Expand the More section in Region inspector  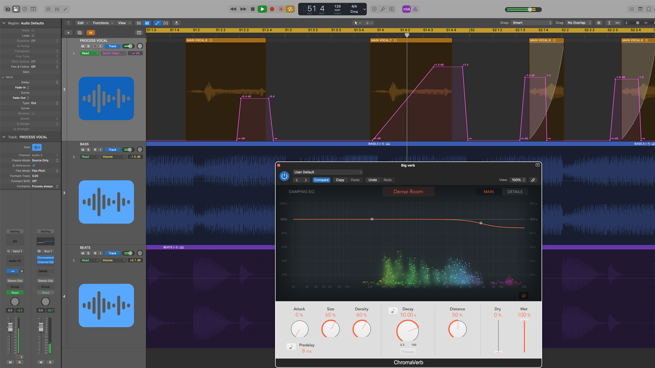pos(3,77)
